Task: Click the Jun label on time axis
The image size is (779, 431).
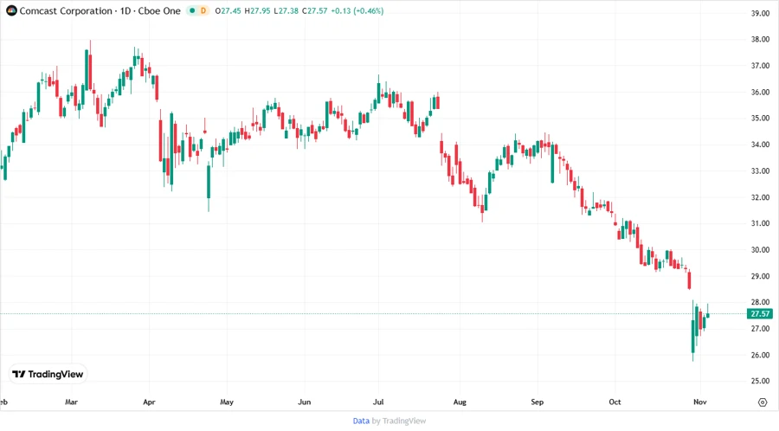Action: click(x=304, y=402)
